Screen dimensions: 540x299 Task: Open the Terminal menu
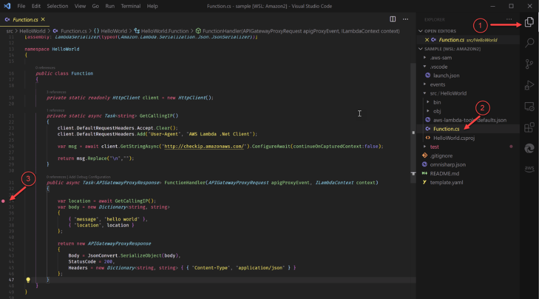pos(130,6)
